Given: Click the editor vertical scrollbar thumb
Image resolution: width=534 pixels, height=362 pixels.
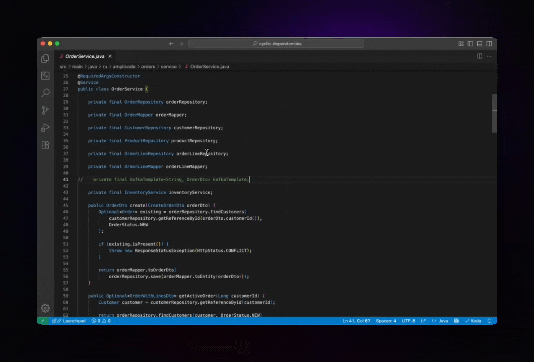Looking at the screenshot, I should [x=494, y=113].
